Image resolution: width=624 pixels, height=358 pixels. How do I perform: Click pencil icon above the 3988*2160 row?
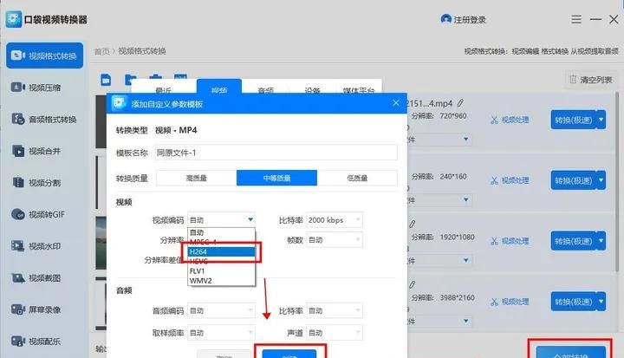[x=412, y=284]
